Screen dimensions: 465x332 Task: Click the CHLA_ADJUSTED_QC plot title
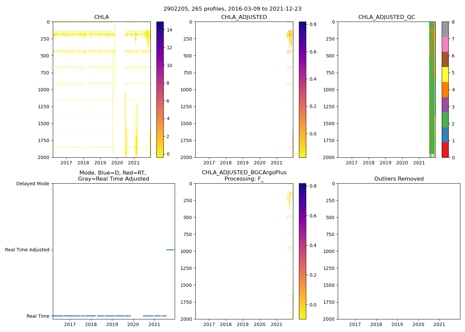[386, 17]
